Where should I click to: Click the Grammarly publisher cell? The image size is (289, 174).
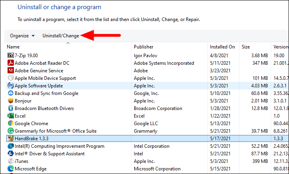click(x=145, y=131)
